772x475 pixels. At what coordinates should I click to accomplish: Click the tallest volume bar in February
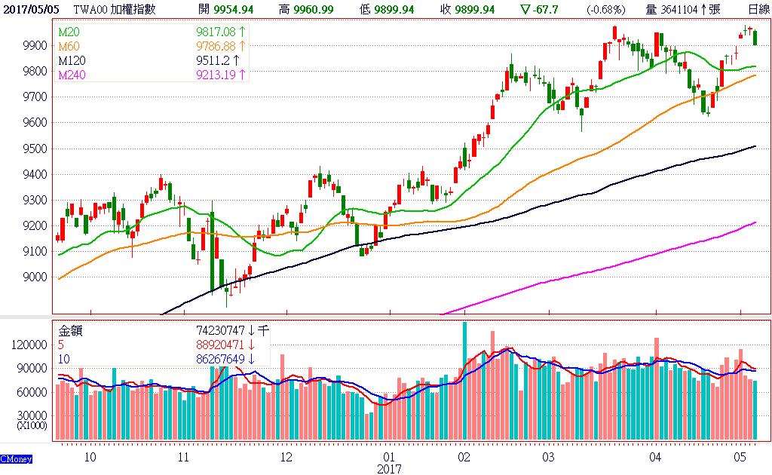pos(464,381)
